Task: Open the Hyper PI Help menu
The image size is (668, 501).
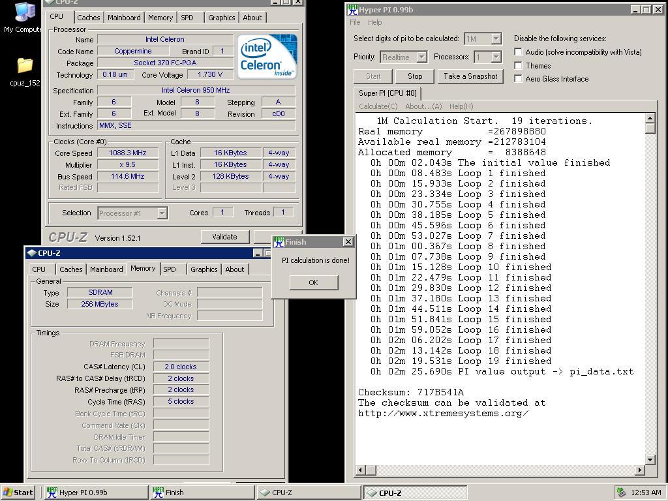Action: (x=375, y=22)
